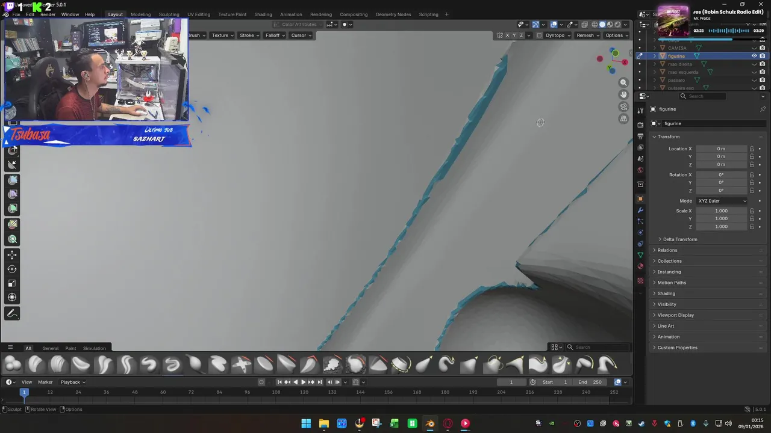Viewport: 771px width, 433px height.
Task: Show the hidden passaro object
Action: tap(754, 80)
